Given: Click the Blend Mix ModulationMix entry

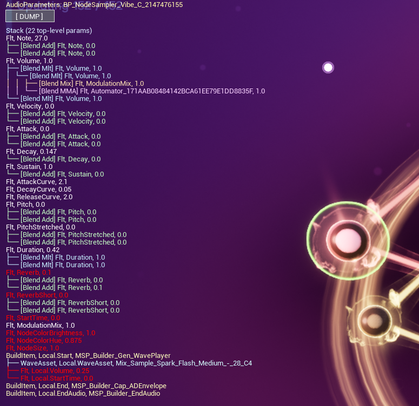Looking at the screenshot, I should point(91,84).
